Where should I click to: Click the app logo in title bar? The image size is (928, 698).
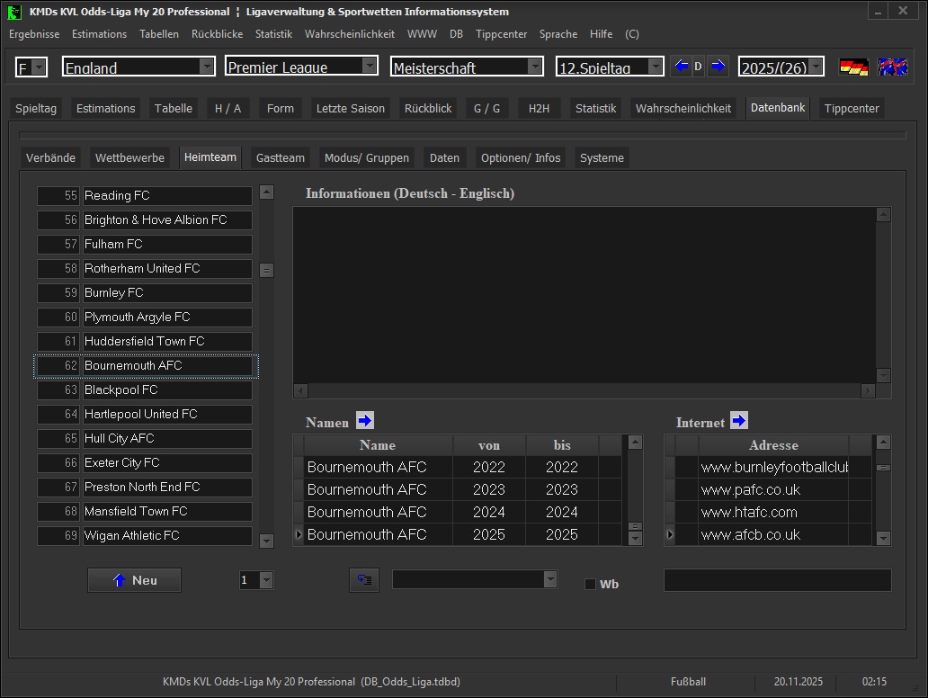pos(14,13)
